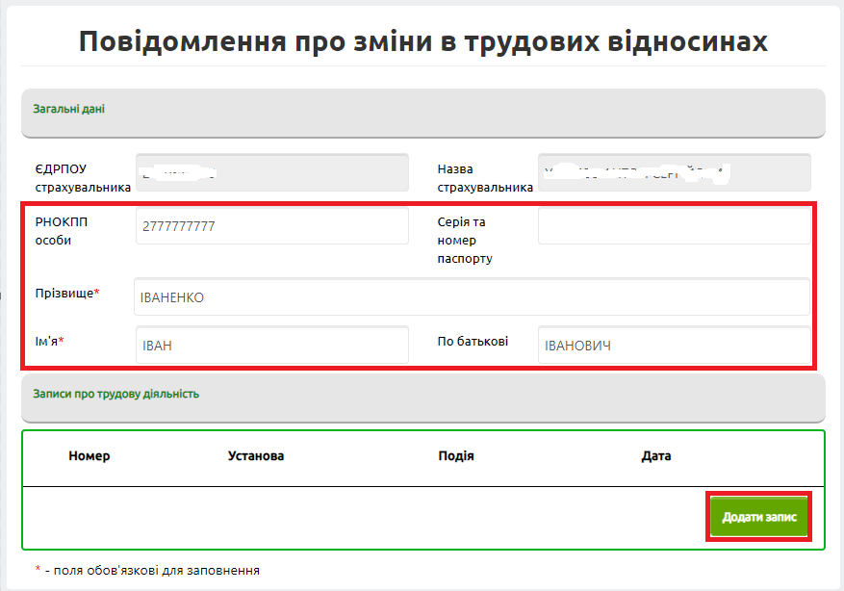844x591 pixels.
Task: Focus the РНОКПП особи input field
Action: [x=272, y=226]
